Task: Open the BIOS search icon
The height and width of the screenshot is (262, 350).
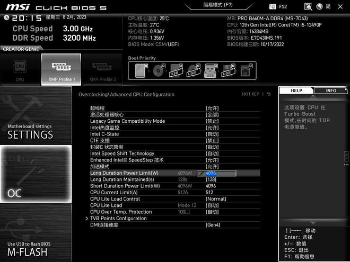Action: (x=308, y=7)
